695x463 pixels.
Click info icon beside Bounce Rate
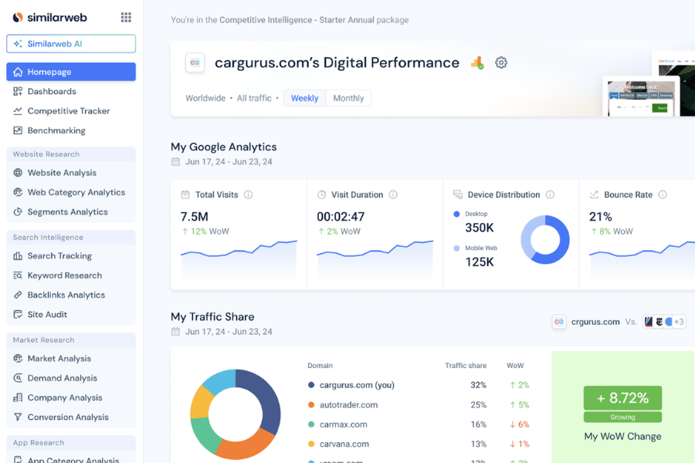pyautogui.click(x=663, y=195)
